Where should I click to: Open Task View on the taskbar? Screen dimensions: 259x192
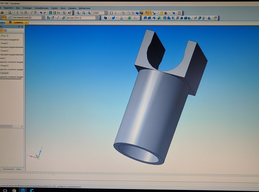tap(5, 190)
